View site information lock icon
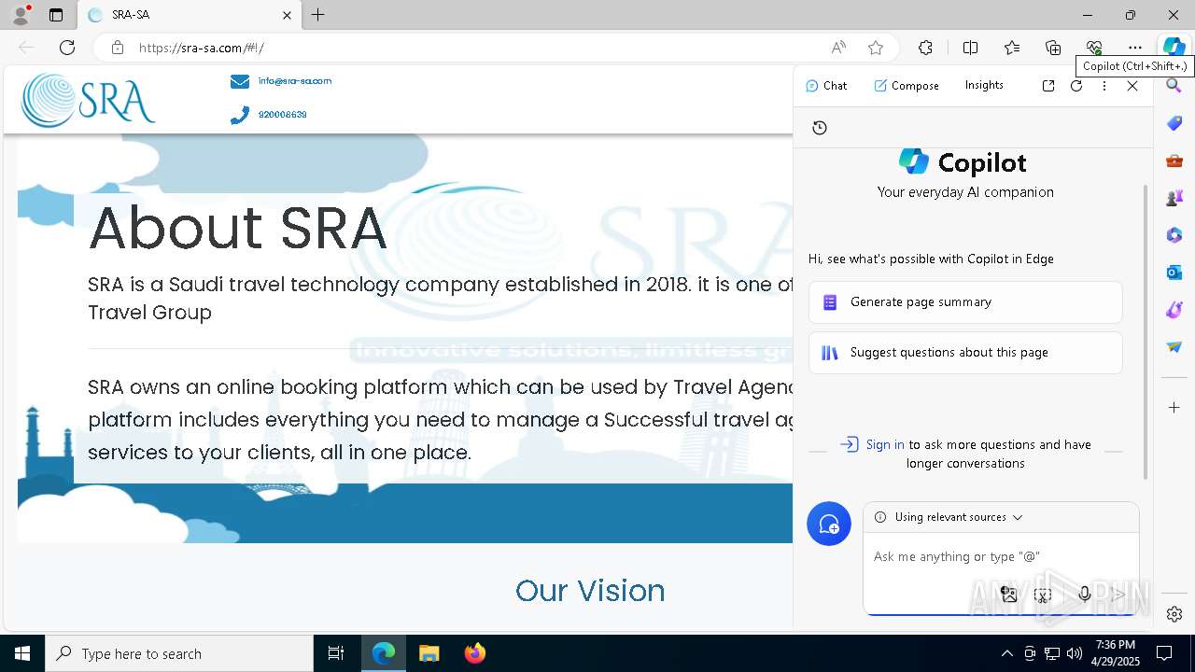Screen dimensions: 1195x672 pyautogui.click(x=117, y=48)
